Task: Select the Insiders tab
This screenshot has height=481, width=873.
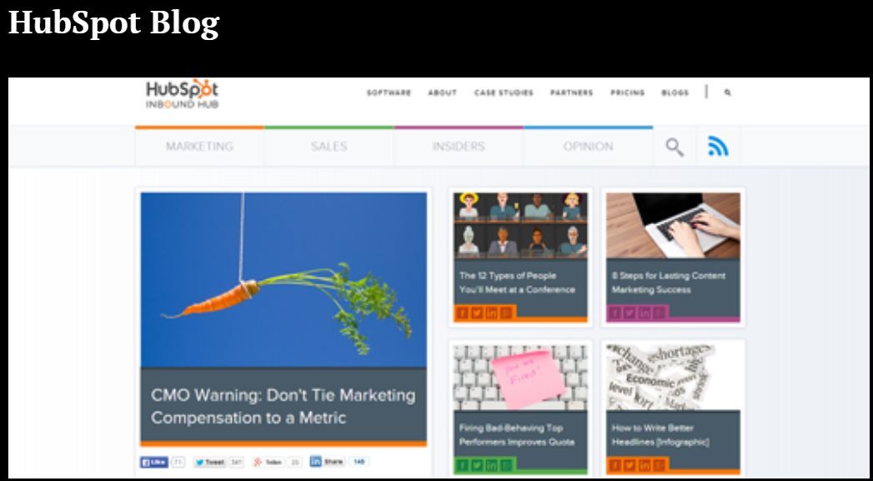Action: [x=459, y=147]
